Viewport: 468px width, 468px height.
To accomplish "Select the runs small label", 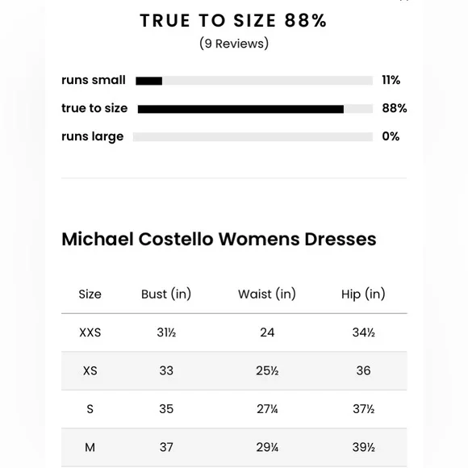I will click(x=94, y=80).
